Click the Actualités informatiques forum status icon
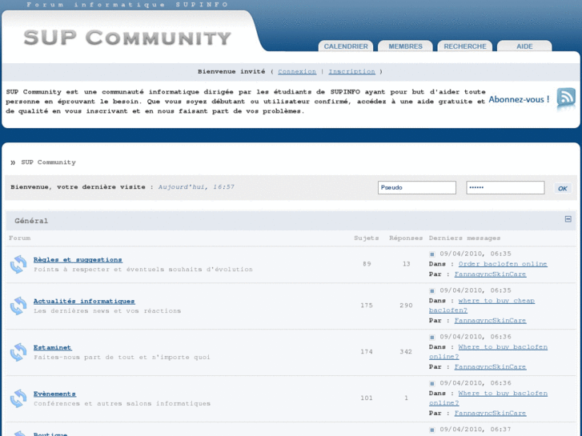582x436 pixels. click(18, 306)
